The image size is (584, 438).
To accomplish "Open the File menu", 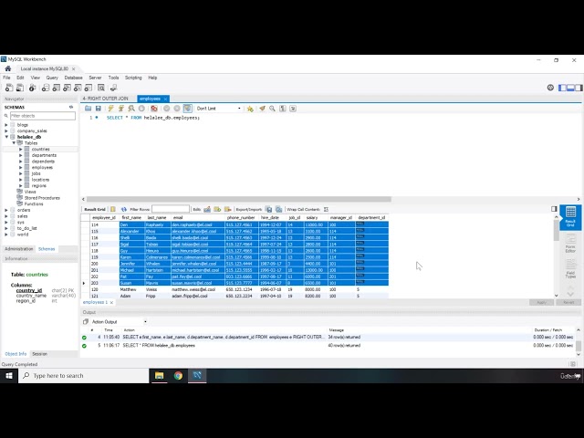I will pos(6,78).
